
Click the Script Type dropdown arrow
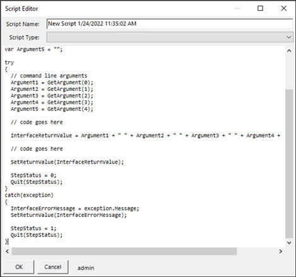click(x=288, y=37)
